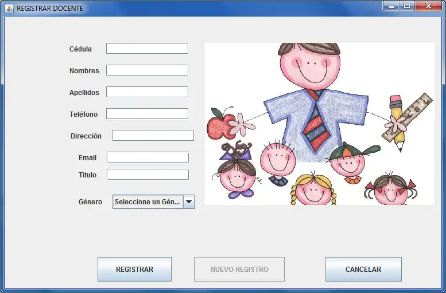Click the Email text field

148,157
